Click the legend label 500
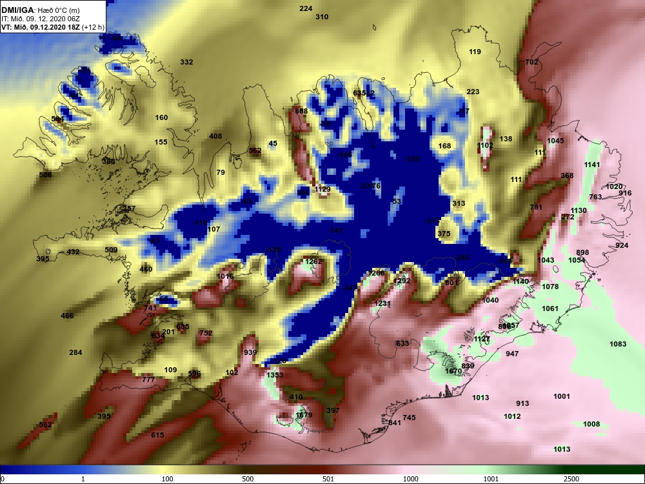Viewport: 645px width, 484px height. (x=248, y=479)
